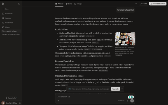Switch to the Images tab
The image size is (168, 105).
[78, 4]
